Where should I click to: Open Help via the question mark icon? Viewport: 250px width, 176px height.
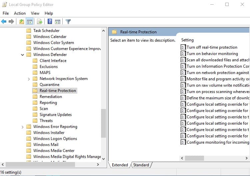click(50, 22)
